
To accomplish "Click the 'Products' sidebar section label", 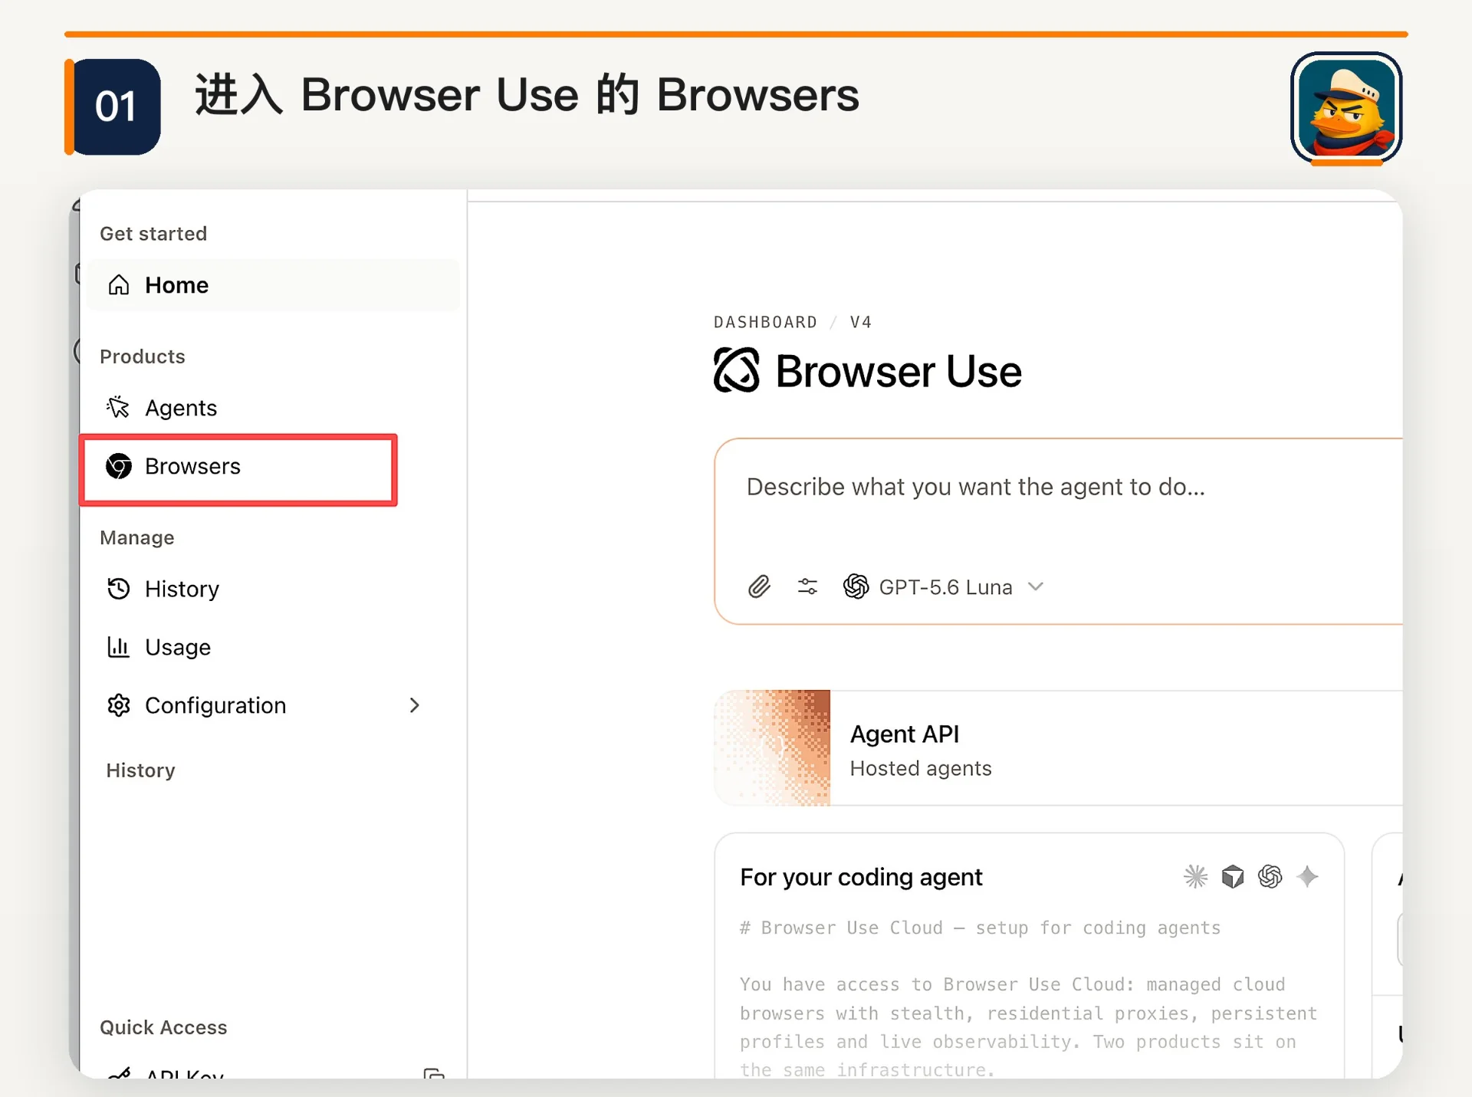I will (x=143, y=356).
